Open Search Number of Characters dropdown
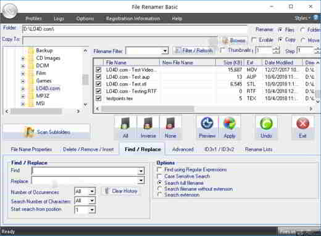321x236 pixels. coord(92,200)
